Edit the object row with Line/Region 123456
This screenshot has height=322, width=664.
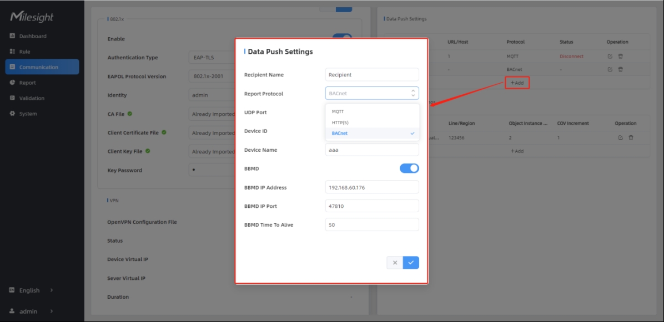tap(620, 138)
